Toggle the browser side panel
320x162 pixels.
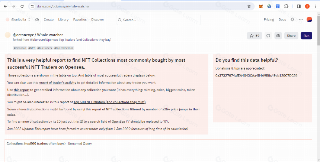click(x=299, y=6)
